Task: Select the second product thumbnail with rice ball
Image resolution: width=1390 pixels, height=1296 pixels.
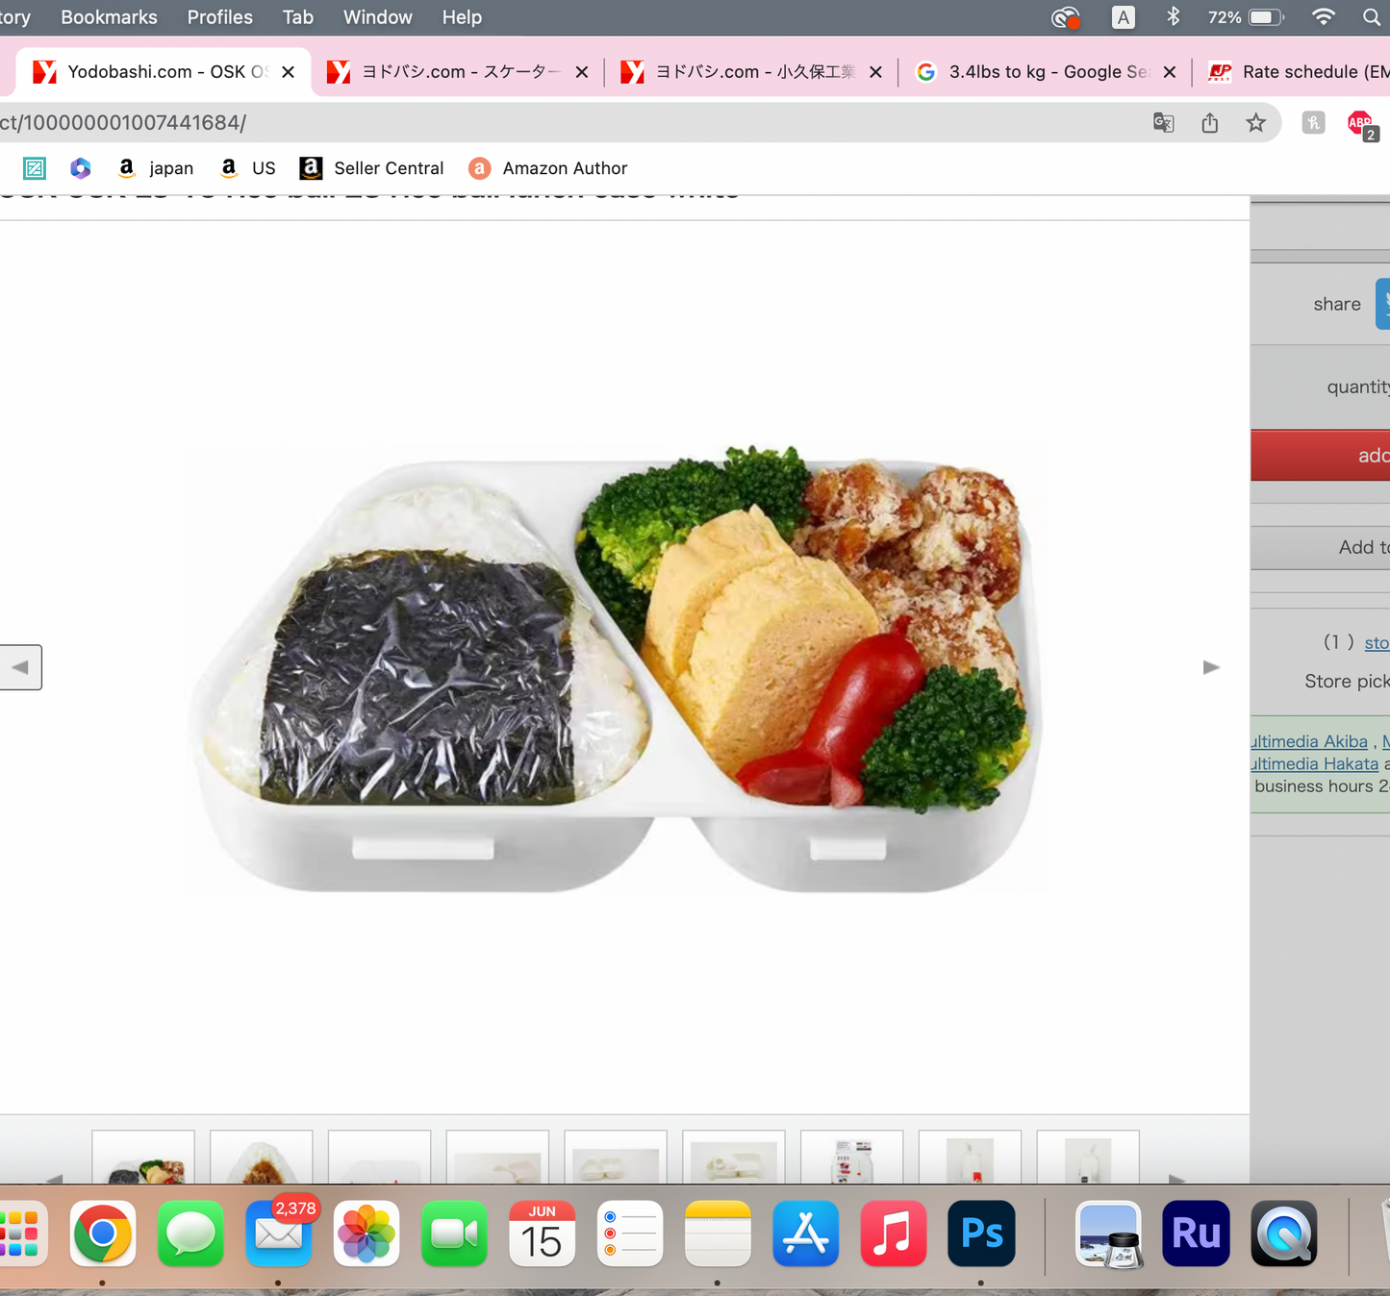Action: (x=261, y=1159)
